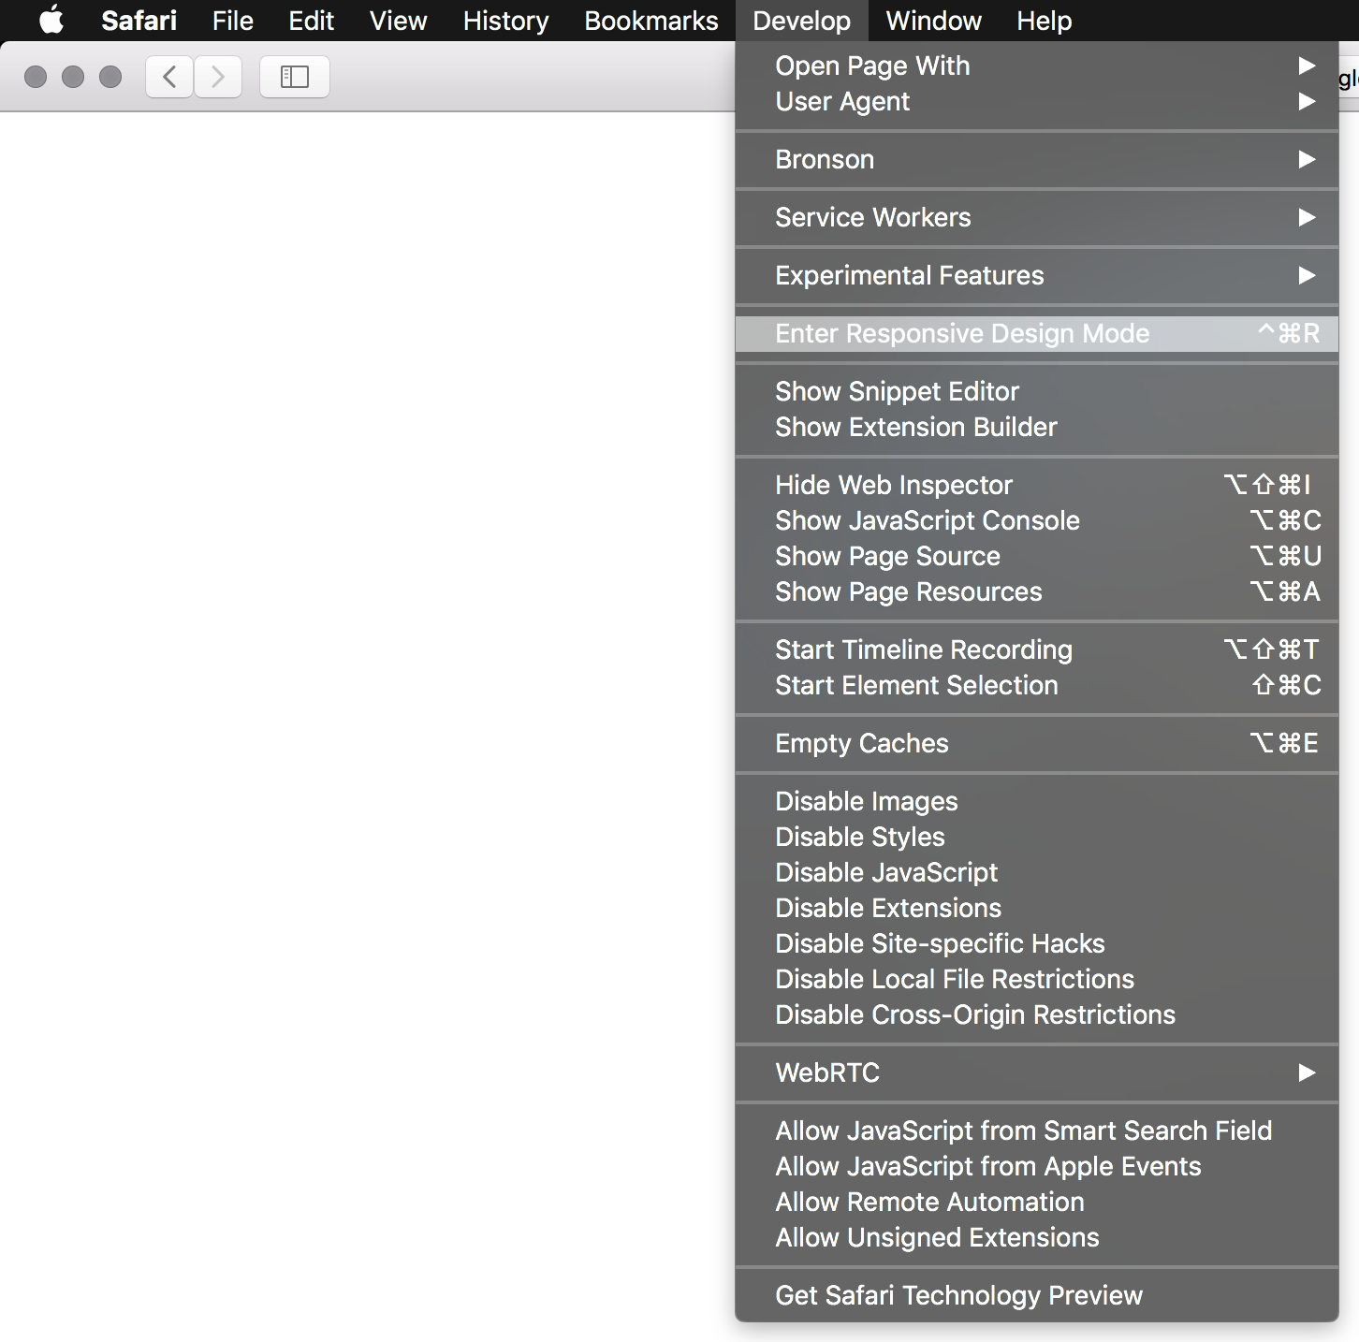
Task: Open the Help menu
Action: coord(1044,21)
